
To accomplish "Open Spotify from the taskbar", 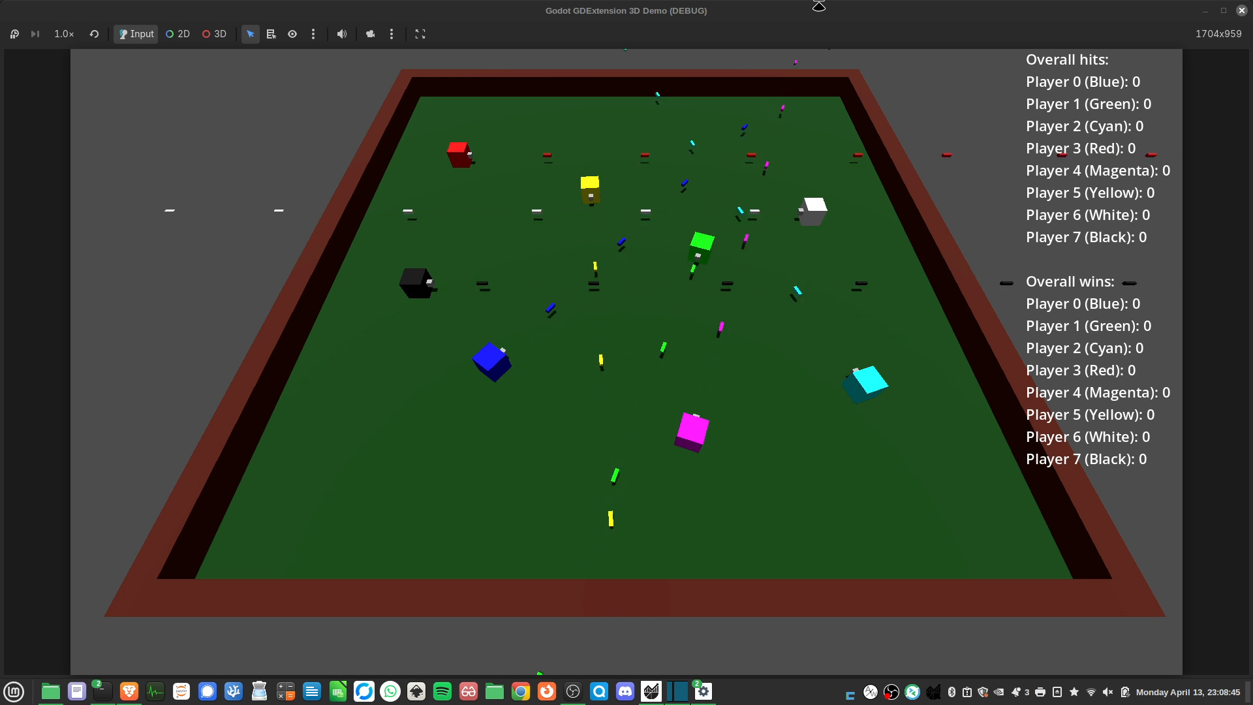I will point(442,691).
